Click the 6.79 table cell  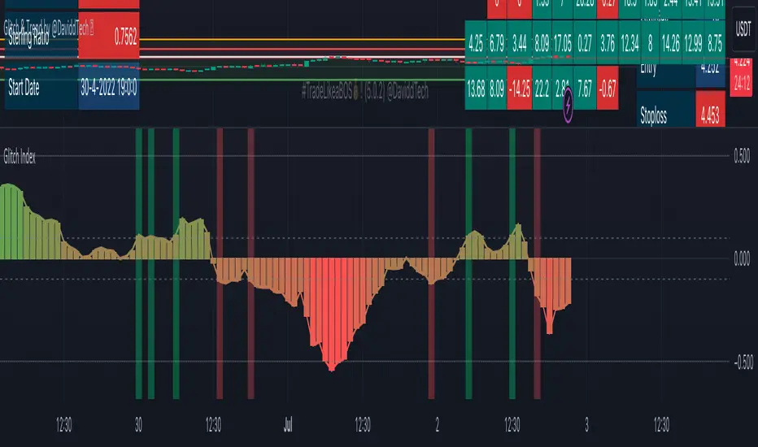tap(497, 44)
